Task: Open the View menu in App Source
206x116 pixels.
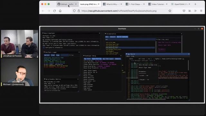Action: pyautogui.click(x=133, y=56)
